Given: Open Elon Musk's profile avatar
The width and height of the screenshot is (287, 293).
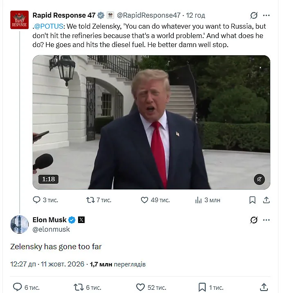Looking at the screenshot, I should click(20, 224).
